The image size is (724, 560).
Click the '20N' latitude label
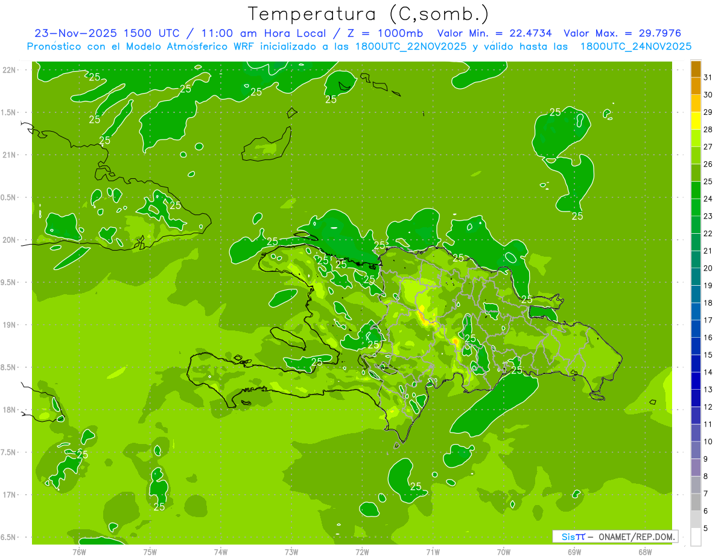pos(9,240)
